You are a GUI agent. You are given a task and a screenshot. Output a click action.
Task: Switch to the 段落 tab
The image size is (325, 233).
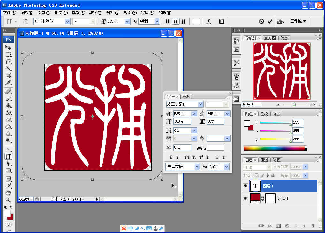click(x=187, y=96)
